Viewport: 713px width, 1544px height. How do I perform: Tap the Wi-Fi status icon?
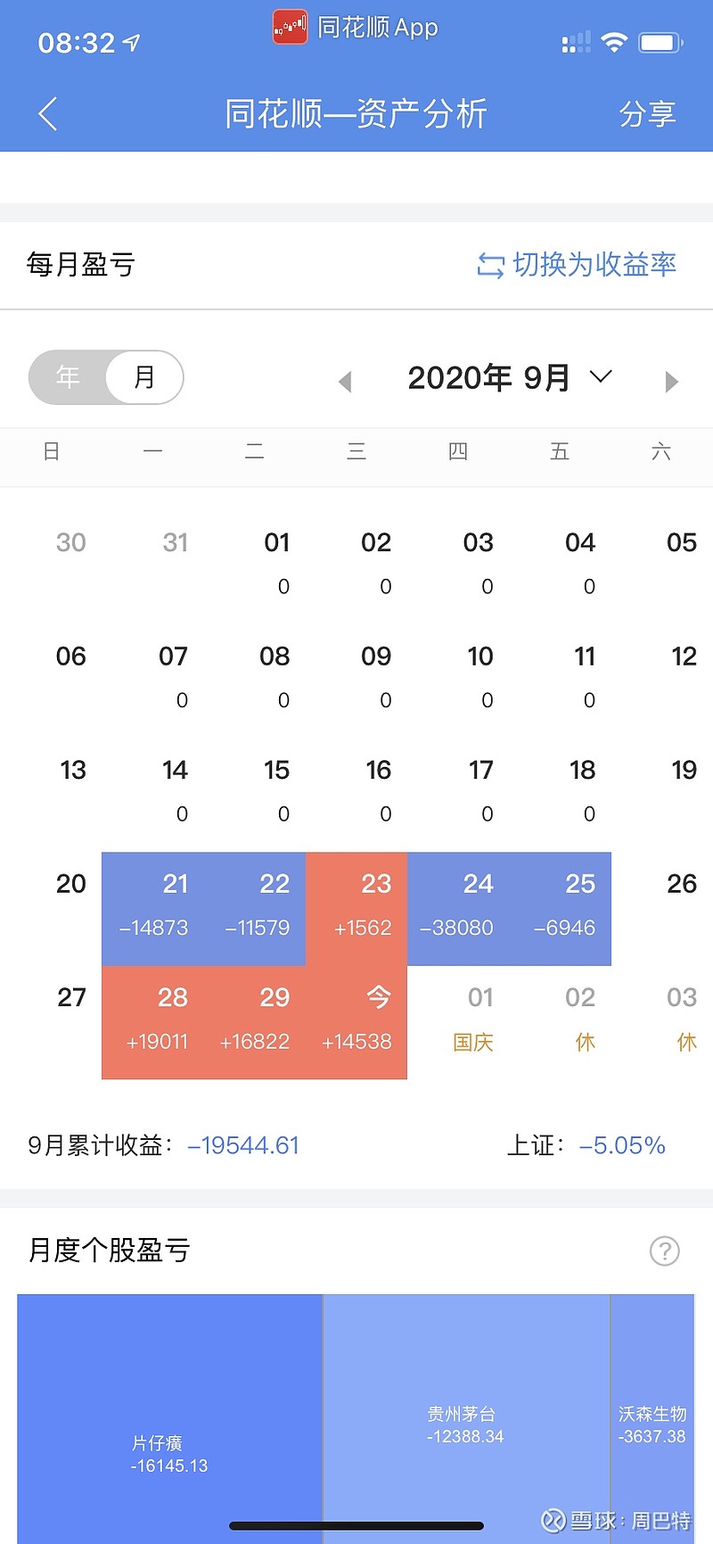(614, 42)
